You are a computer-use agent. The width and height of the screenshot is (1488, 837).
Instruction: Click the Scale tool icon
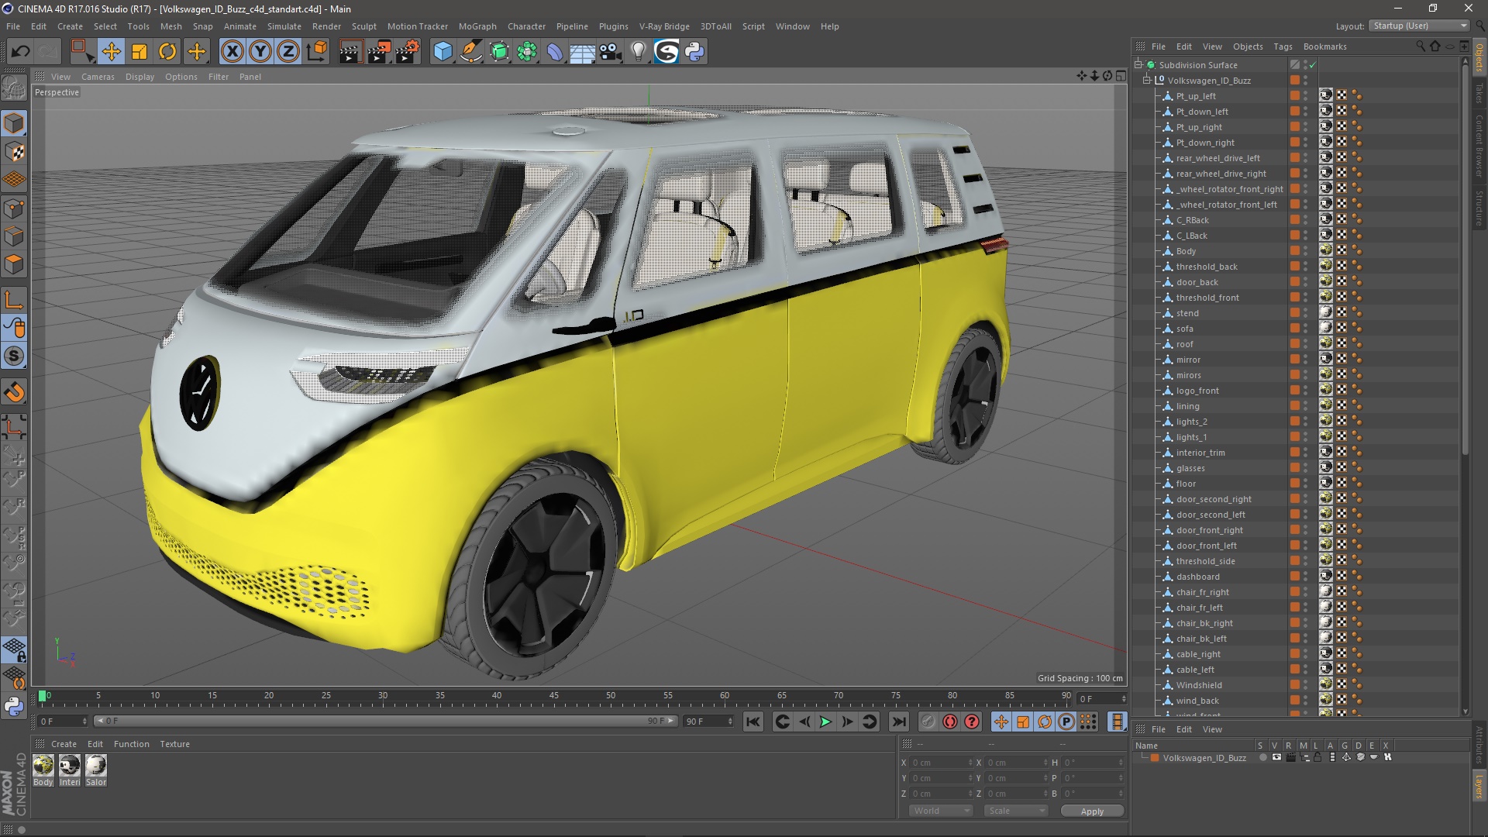(139, 52)
